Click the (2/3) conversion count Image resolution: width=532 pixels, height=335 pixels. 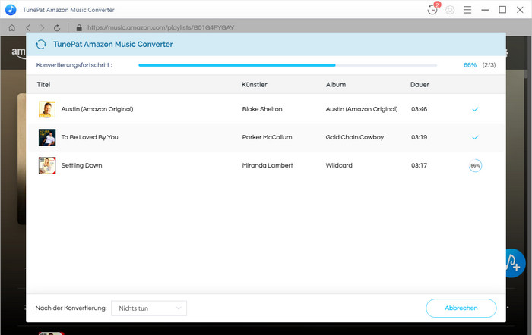tap(489, 65)
